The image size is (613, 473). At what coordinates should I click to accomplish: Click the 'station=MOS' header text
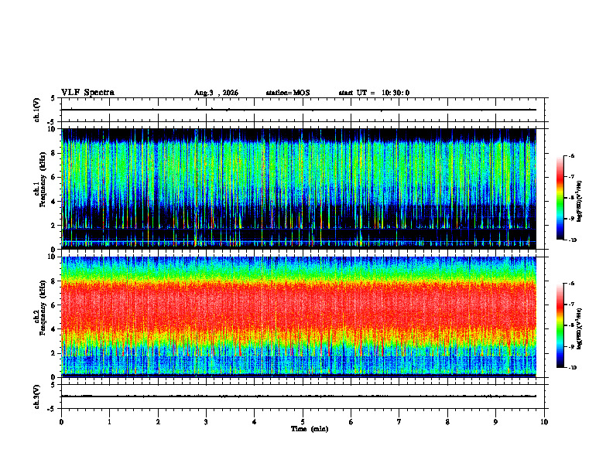tap(288, 93)
